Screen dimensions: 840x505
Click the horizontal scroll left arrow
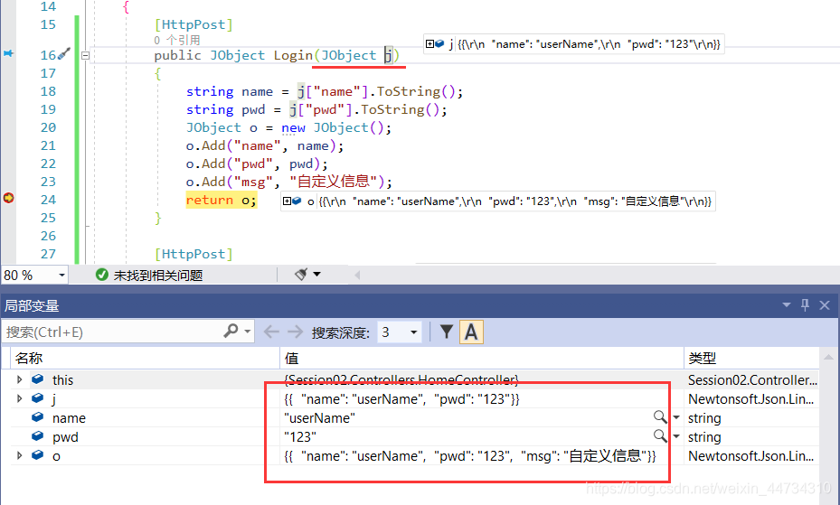[357, 275]
